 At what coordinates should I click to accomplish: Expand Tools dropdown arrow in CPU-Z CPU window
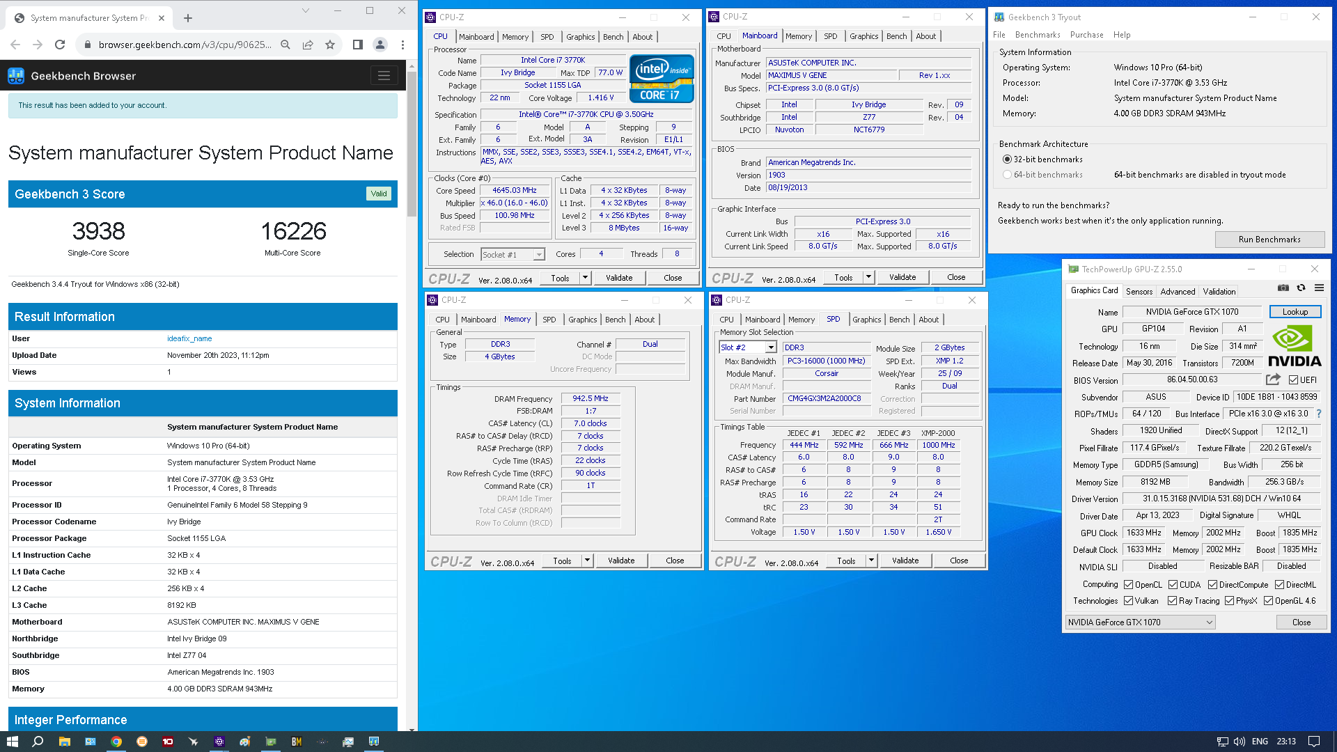tap(585, 278)
